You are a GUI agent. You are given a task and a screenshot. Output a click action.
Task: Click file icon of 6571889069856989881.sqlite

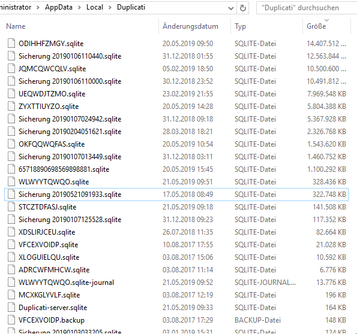11,169
